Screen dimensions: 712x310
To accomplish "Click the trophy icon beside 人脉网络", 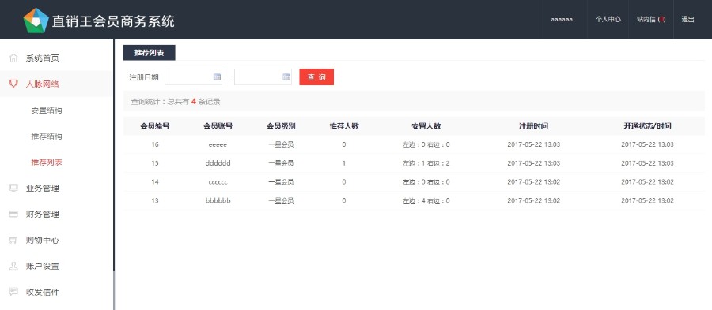I will click(13, 84).
